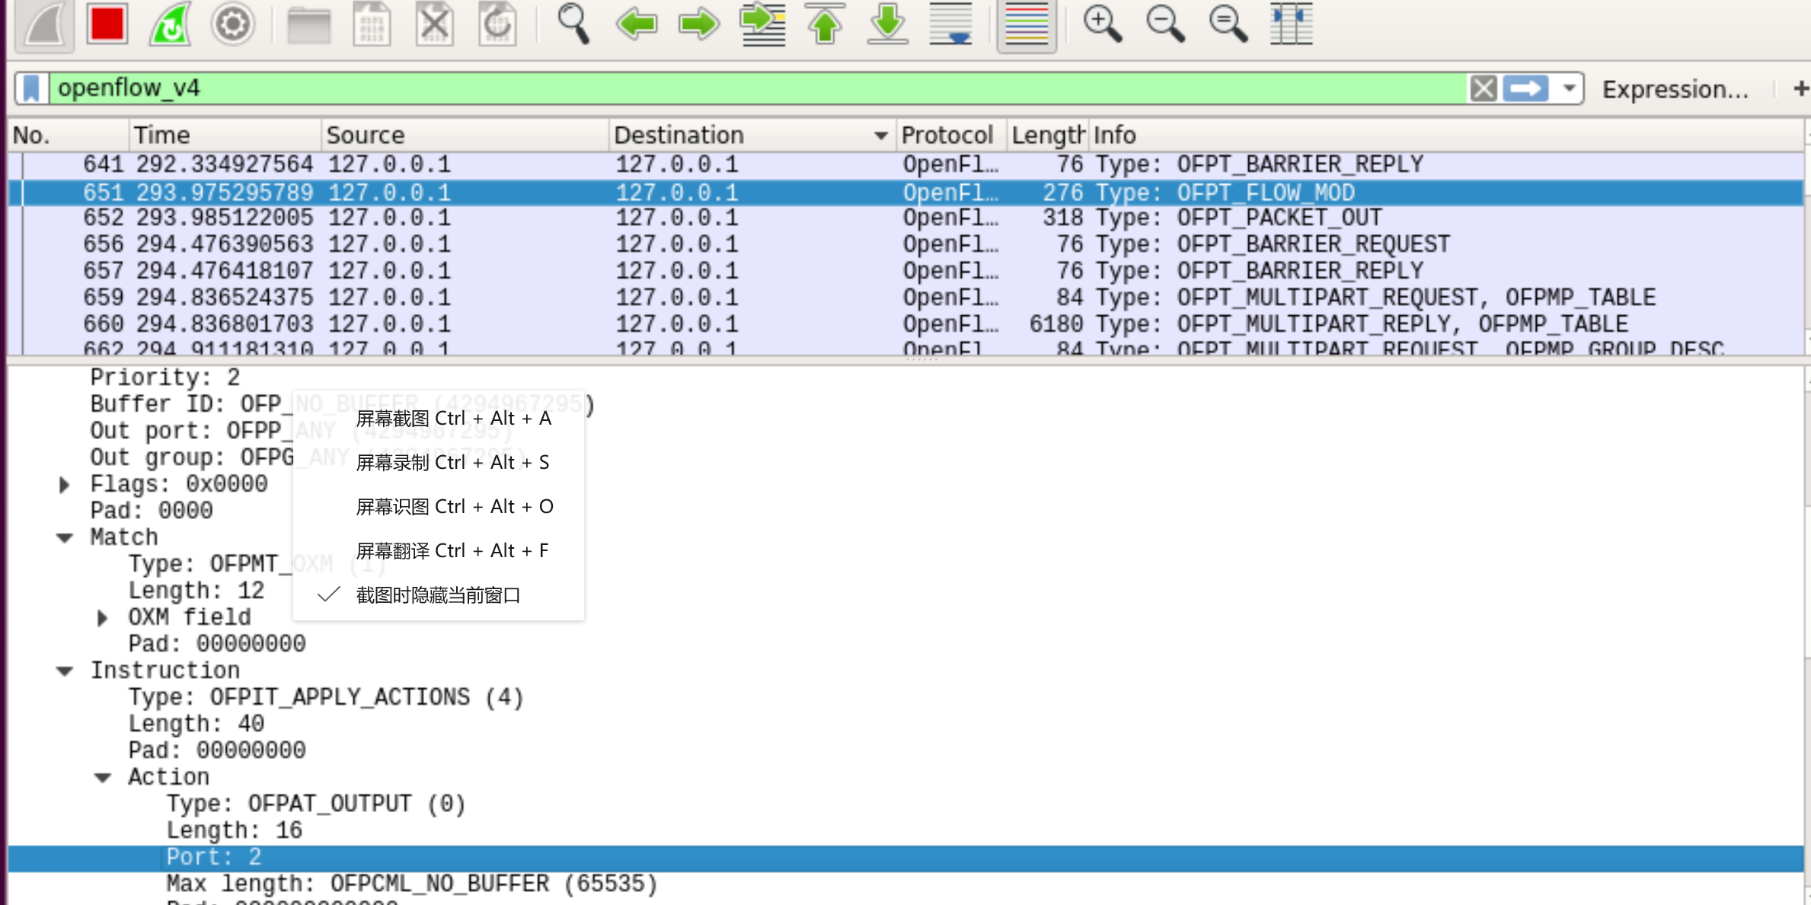
Task: Zoom in on the packet text
Action: [1102, 24]
